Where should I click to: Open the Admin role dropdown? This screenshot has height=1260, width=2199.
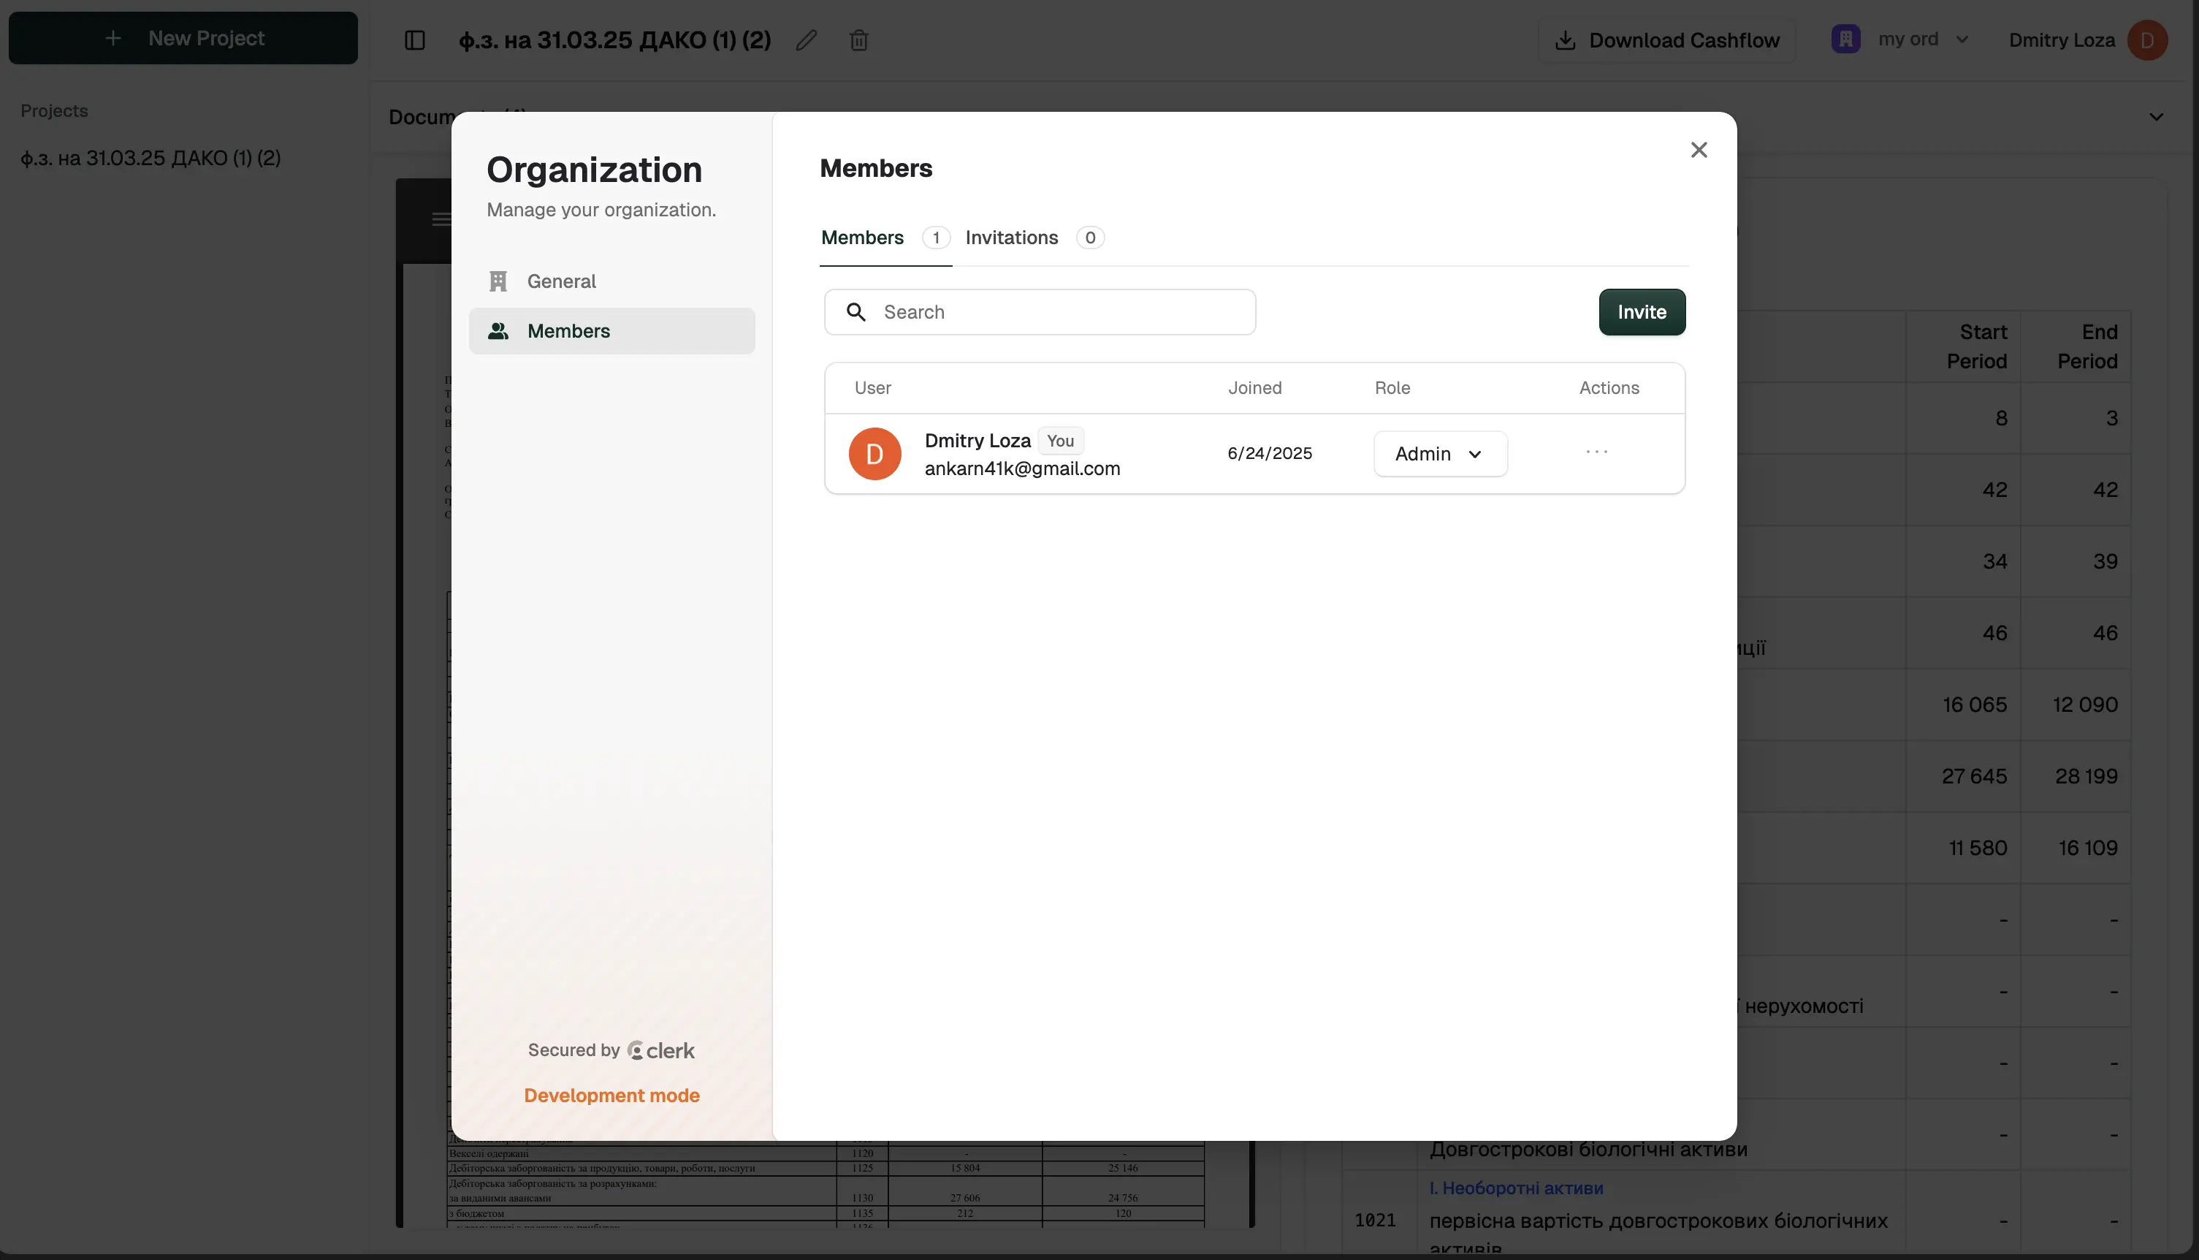click(x=1439, y=453)
